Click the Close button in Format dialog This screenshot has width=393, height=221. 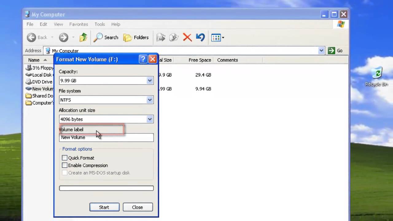[x=137, y=207]
